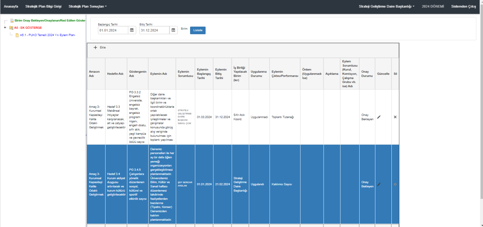Click the plus icon beside Ekle
483x227 pixels.
[95, 48]
